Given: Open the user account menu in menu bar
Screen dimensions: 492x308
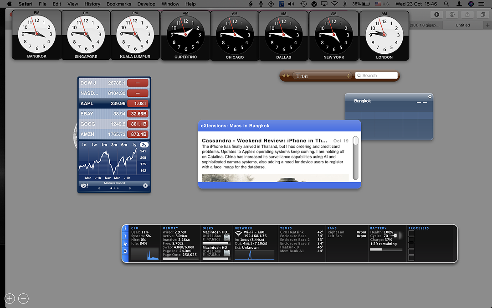Looking at the screenshot, I should [459, 4].
